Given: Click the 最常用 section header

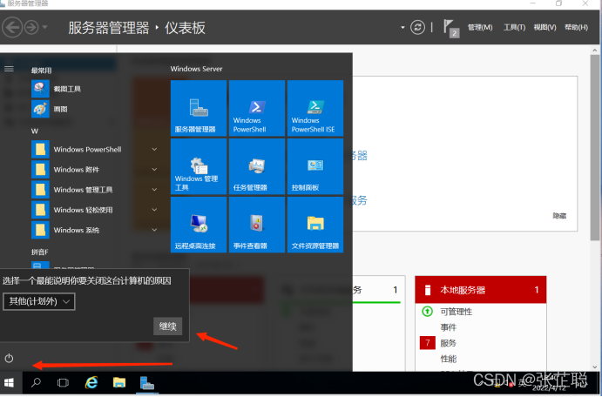Looking at the screenshot, I should point(41,71).
